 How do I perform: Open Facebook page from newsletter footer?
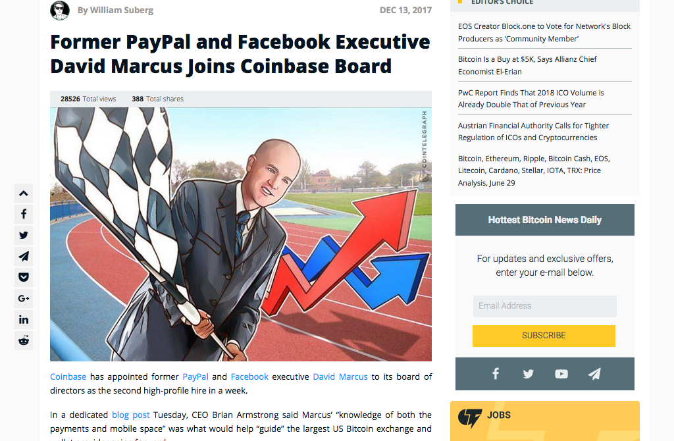pos(496,374)
